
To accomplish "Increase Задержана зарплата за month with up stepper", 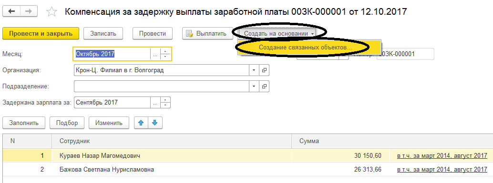I will [x=165, y=100].
